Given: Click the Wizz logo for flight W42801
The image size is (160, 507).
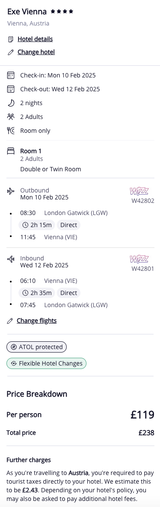Looking at the screenshot, I should pos(139,259).
